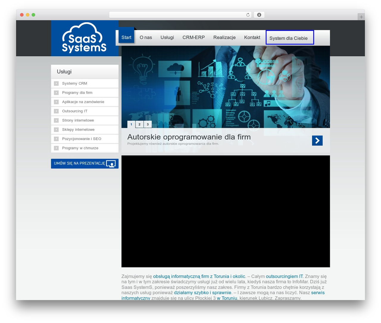Click the Usługi sidebar heading
Viewport: 381px width, 323px height.
click(64, 72)
